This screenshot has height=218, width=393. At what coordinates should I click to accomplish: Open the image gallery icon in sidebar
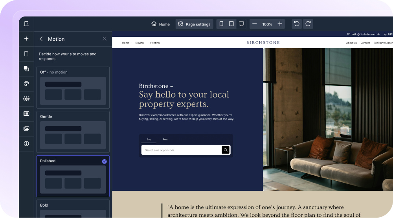tap(26, 129)
